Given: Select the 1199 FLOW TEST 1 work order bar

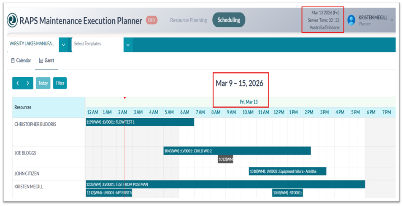Looking at the screenshot, I should [x=140, y=122].
